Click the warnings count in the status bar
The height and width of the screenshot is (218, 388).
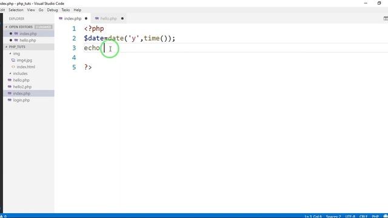[4, 216]
